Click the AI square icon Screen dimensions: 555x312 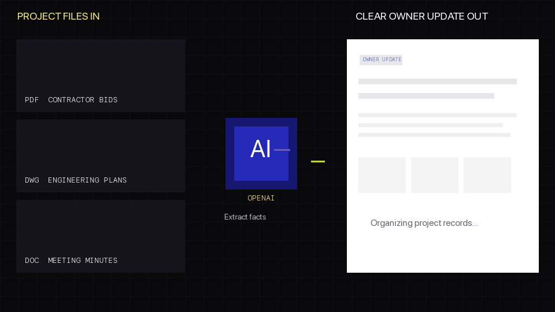click(x=261, y=154)
